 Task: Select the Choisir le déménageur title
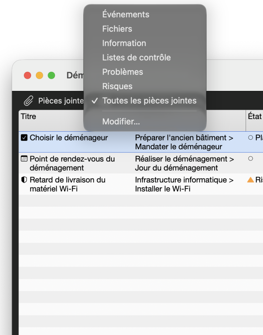pos(69,138)
